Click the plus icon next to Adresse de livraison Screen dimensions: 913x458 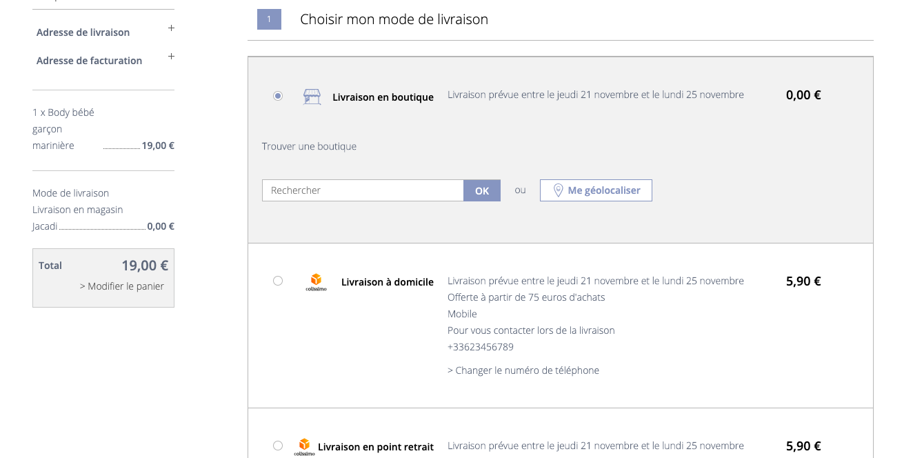pyautogui.click(x=171, y=28)
